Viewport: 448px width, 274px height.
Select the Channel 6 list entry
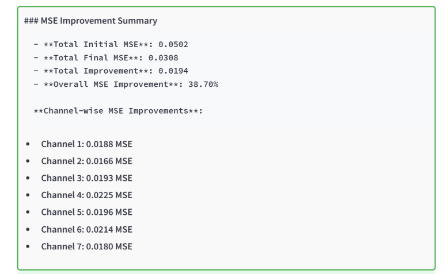[86, 229]
